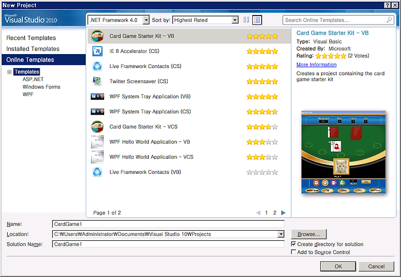The width and height of the screenshot is (401, 277).
Task: Click the Search Online Templates field
Action: tap(335, 20)
